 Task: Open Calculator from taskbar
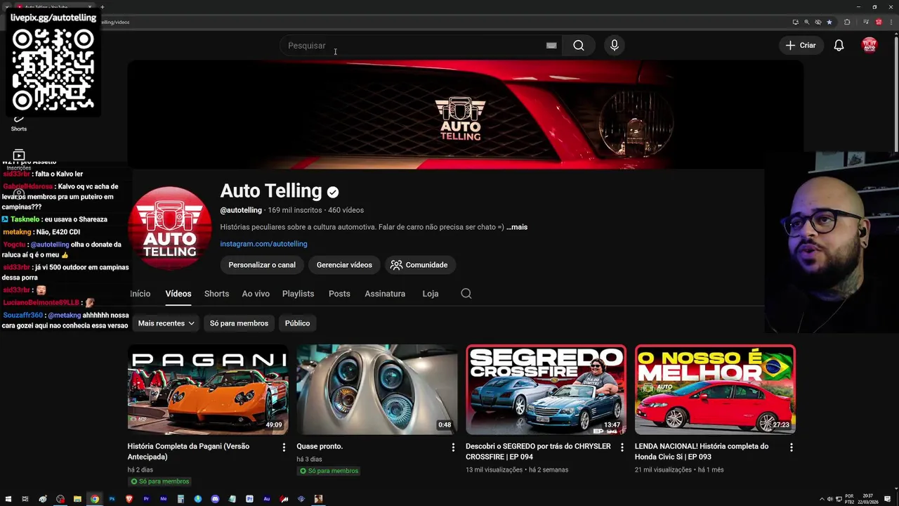click(181, 499)
